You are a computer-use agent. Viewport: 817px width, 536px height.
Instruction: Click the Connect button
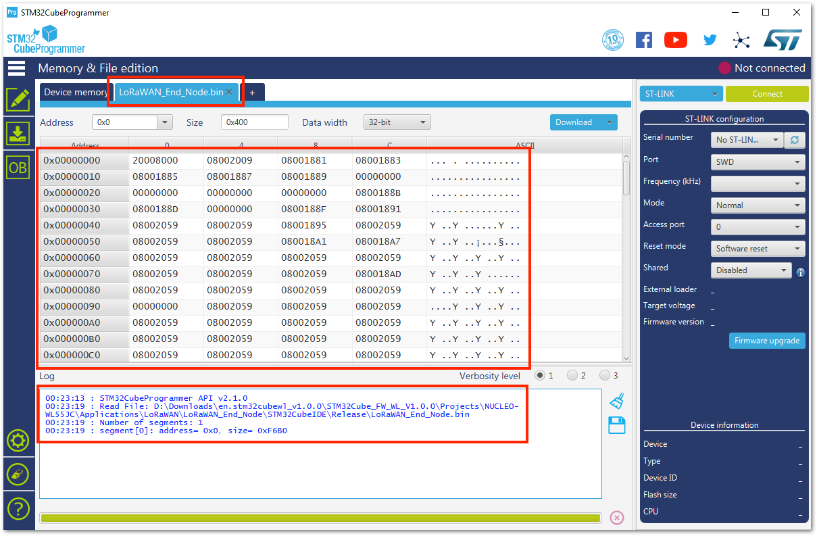coord(767,94)
